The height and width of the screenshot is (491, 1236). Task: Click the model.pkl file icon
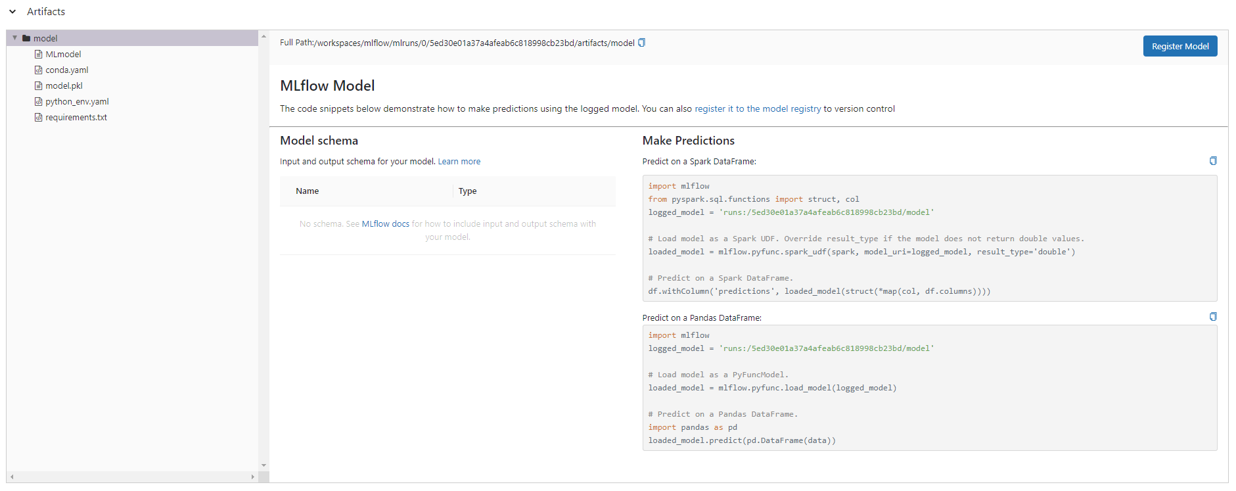pyautogui.click(x=38, y=86)
